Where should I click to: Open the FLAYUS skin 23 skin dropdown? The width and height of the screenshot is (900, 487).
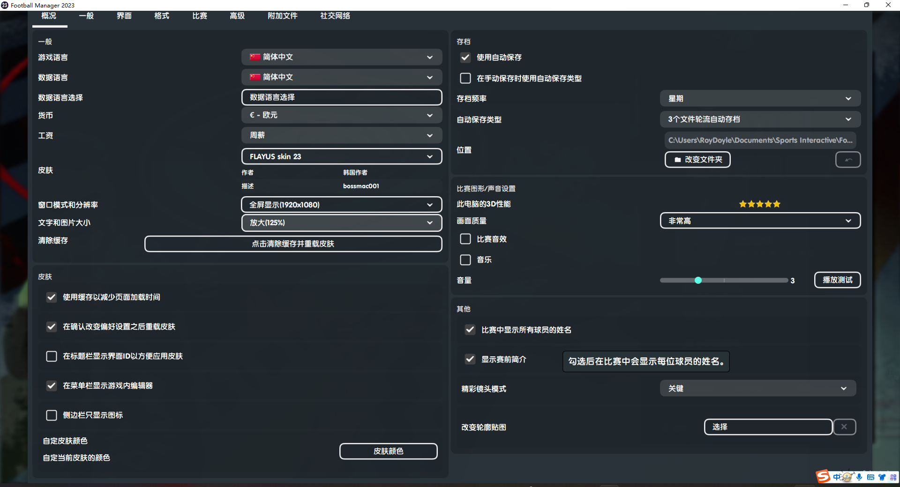[342, 156]
